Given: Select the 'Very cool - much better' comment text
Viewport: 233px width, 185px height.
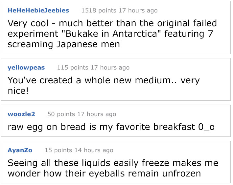Looking at the screenshot, I should tap(112, 34).
